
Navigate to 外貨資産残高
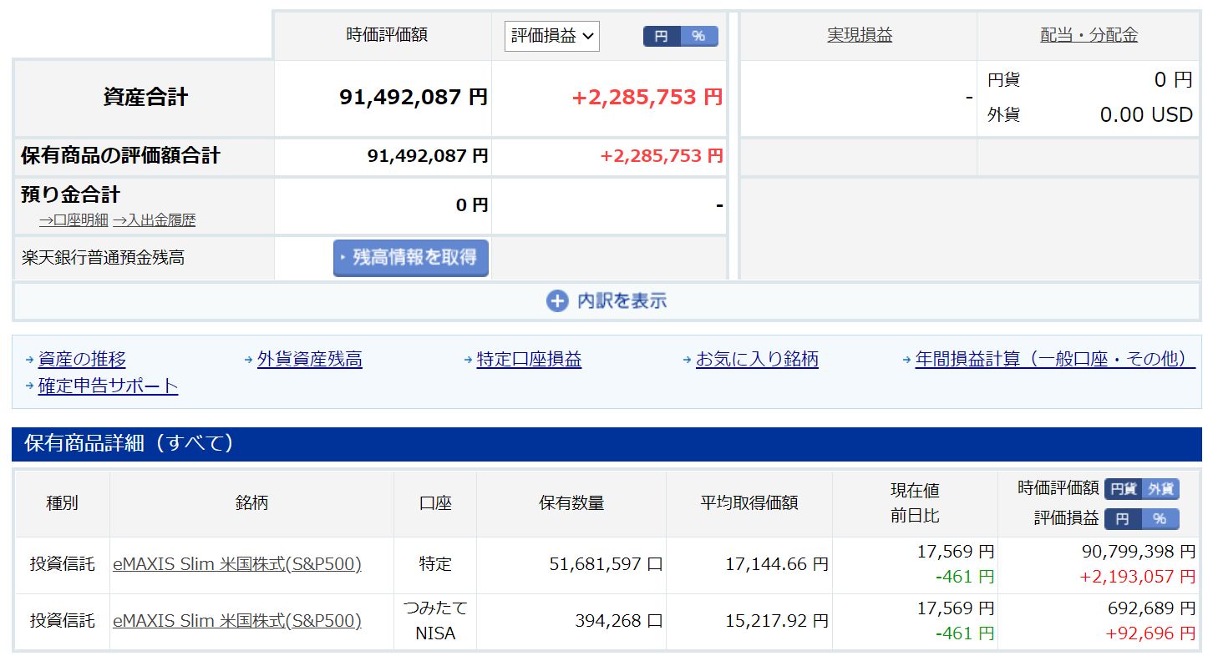tap(309, 360)
